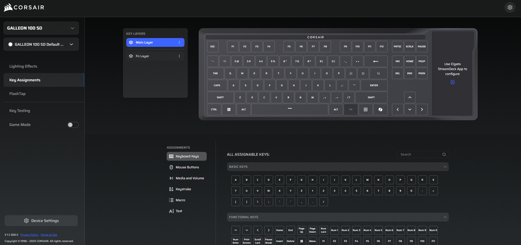Choose the Windows key in Functional Keys
Viewport: 521px width, 245px height.
coord(301,241)
